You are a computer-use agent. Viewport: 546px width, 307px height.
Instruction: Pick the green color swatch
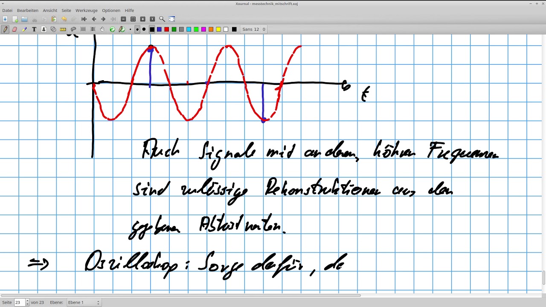click(174, 29)
